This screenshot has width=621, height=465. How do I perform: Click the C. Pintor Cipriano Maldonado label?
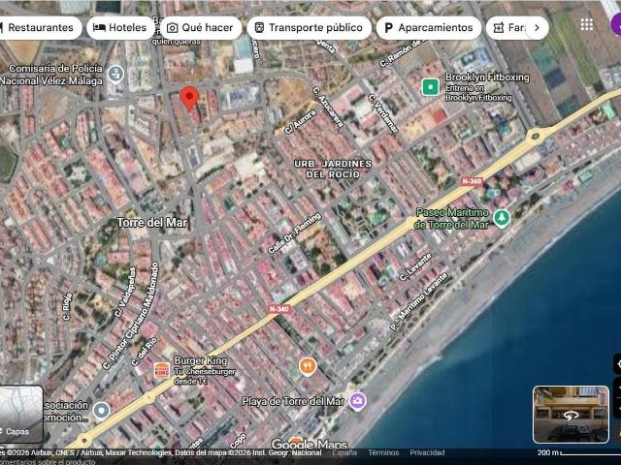[131, 317]
